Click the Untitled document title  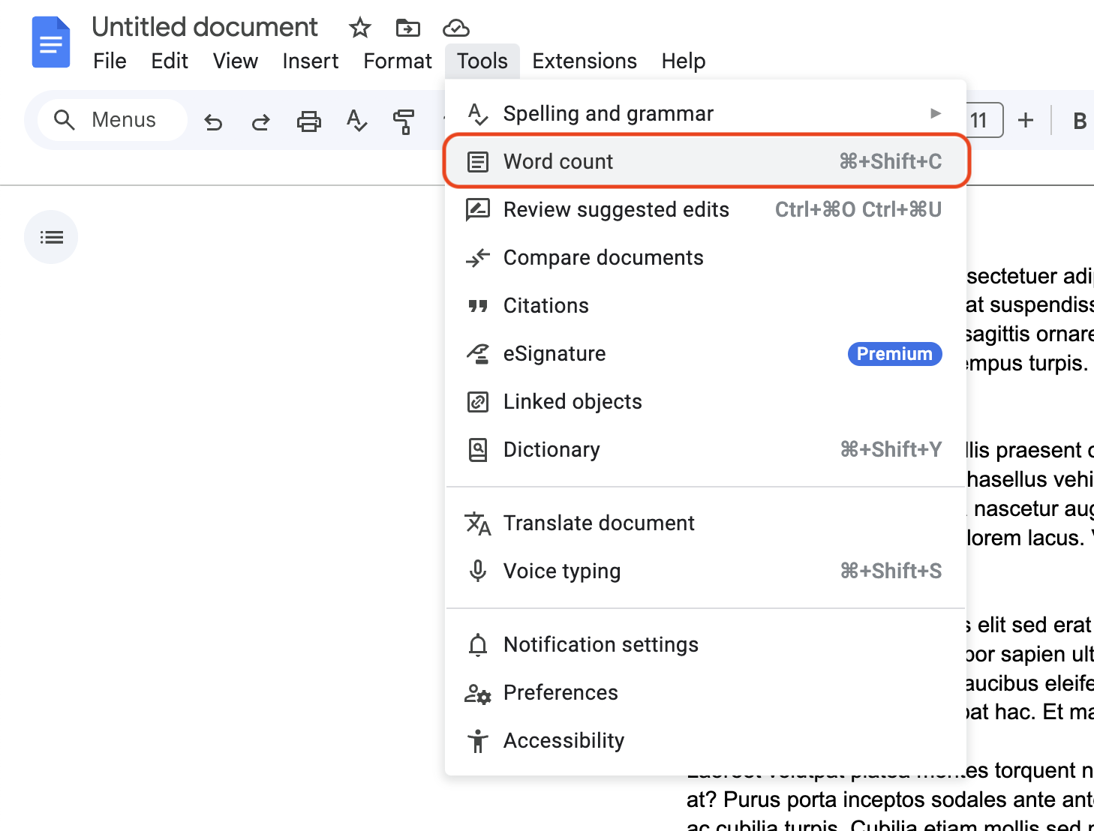click(x=205, y=28)
